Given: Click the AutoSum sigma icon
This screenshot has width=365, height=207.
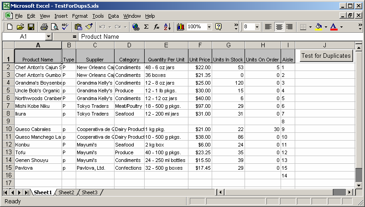Looking at the screenshot, I should pyautogui.click(x=146, y=27).
